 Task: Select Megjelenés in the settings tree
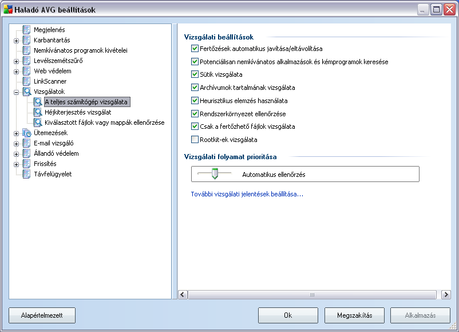pos(49,30)
